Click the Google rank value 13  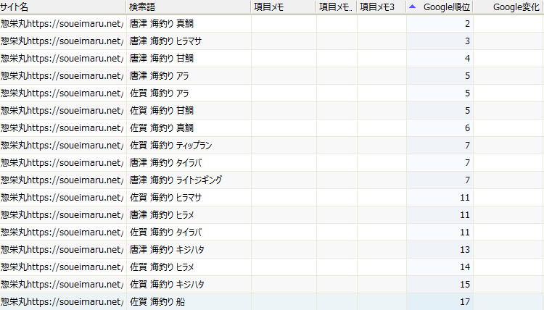point(465,249)
